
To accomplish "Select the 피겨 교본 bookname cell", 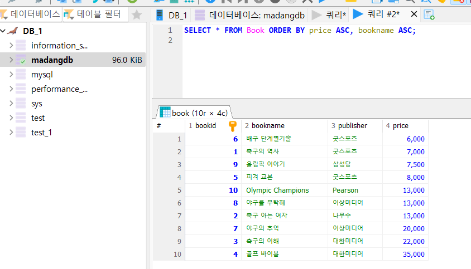I will 285,177.
